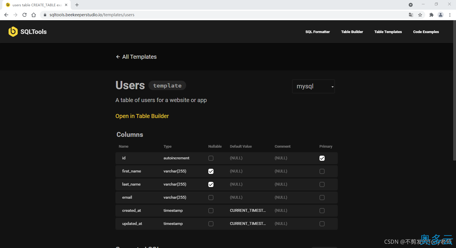Open SQL Formatter menu item
This screenshot has width=456, height=248.
pos(317,32)
